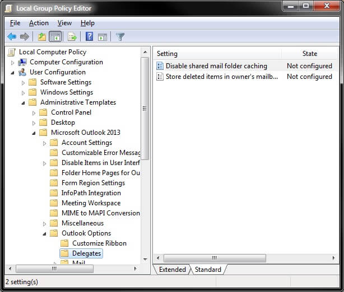Click the tree pane horizontal scrollbar thumb
This screenshot has height=292, width=344.
pyautogui.click(x=54, y=269)
